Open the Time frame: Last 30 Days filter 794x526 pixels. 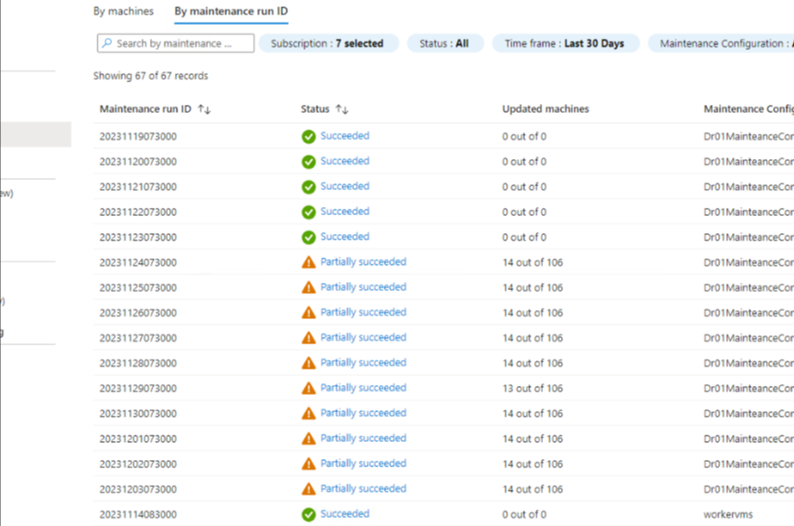(565, 43)
